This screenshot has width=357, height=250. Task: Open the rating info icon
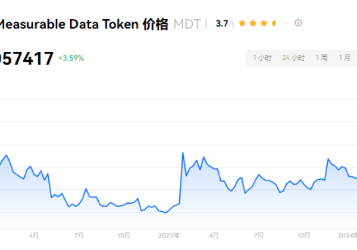click(x=298, y=23)
